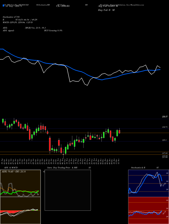Click the 'ADX: 9.43 +DY: 21.8' header
169x224 pixels.
14,172
